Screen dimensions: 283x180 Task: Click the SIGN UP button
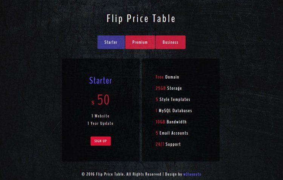(100, 141)
